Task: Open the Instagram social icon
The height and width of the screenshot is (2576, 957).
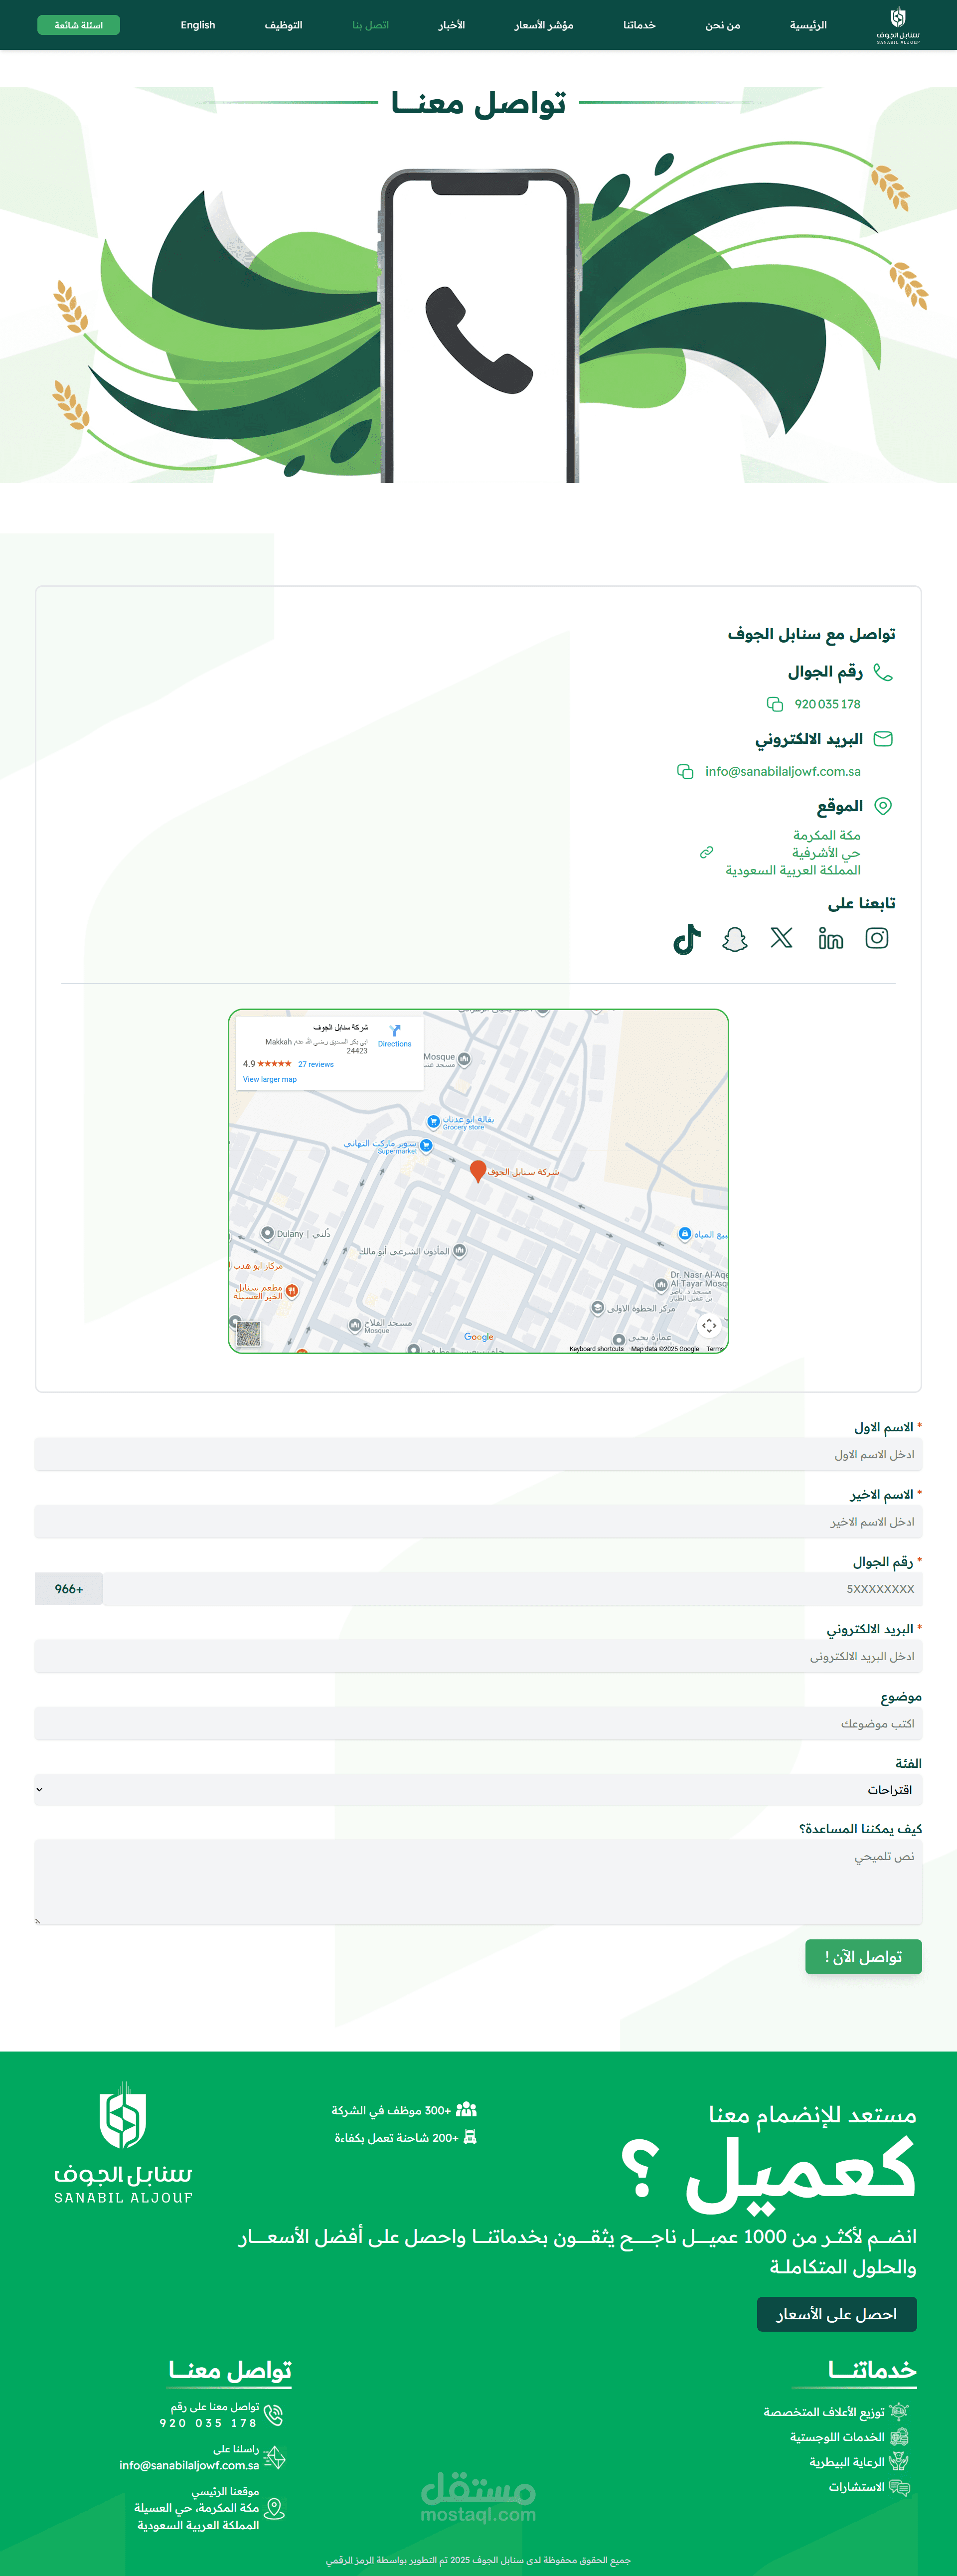Action: point(876,938)
